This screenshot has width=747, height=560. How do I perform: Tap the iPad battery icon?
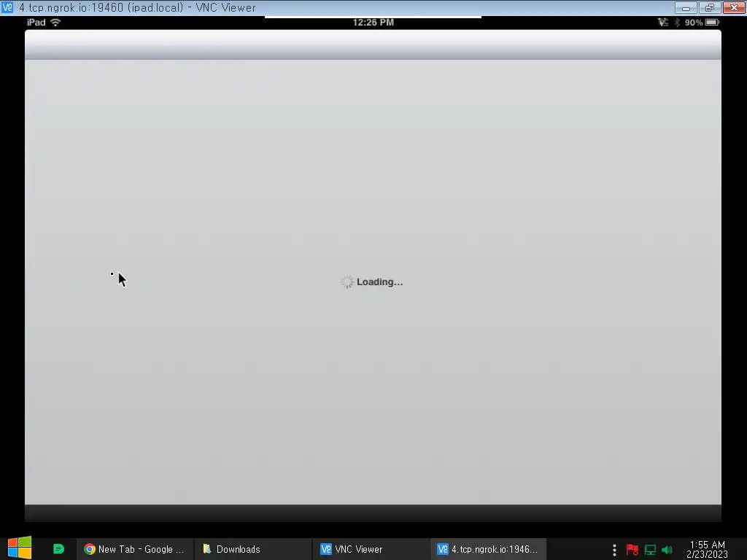click(x=713, y=23)
